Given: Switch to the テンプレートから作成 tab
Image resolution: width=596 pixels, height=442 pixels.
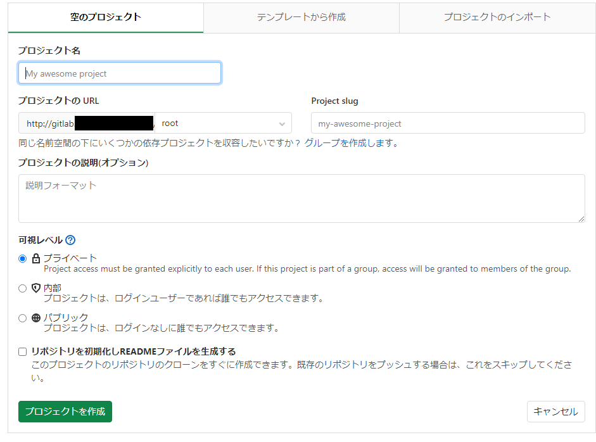Looking at the screenshot, I should tap(301, 18).
